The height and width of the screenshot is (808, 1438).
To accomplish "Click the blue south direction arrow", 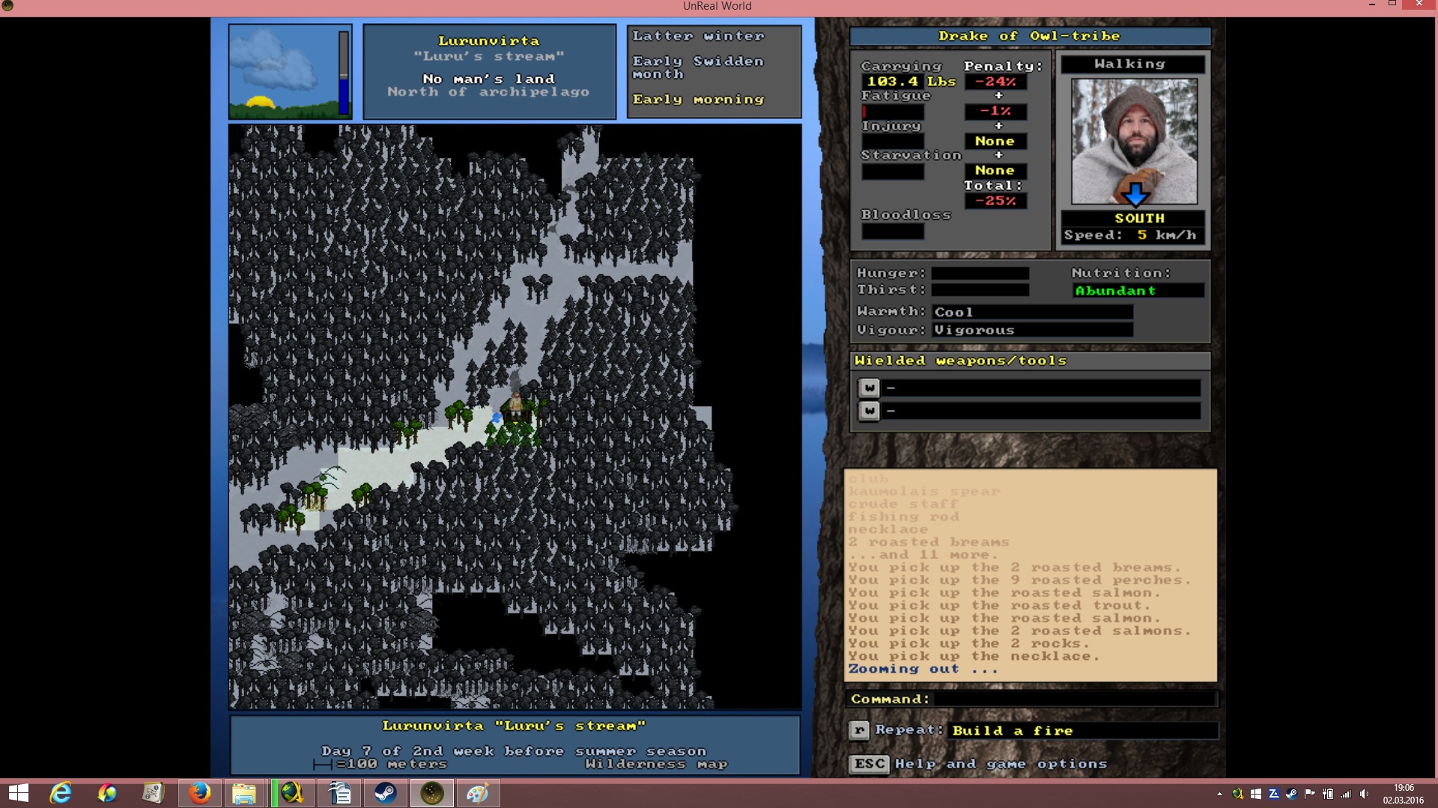I will [1135, 195].
